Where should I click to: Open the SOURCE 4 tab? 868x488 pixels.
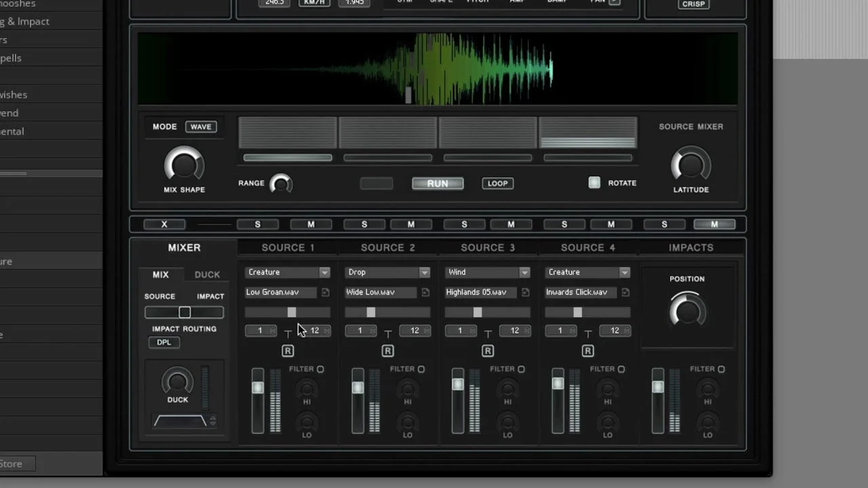tap(588, 248)
